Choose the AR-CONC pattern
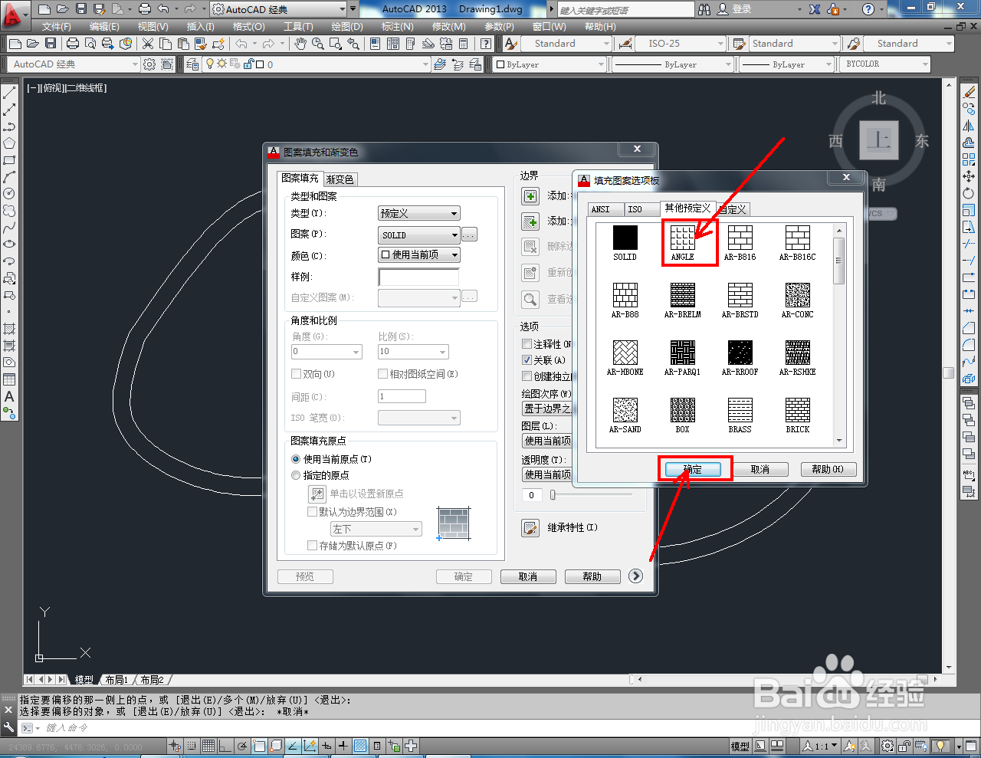 point(797,295)
